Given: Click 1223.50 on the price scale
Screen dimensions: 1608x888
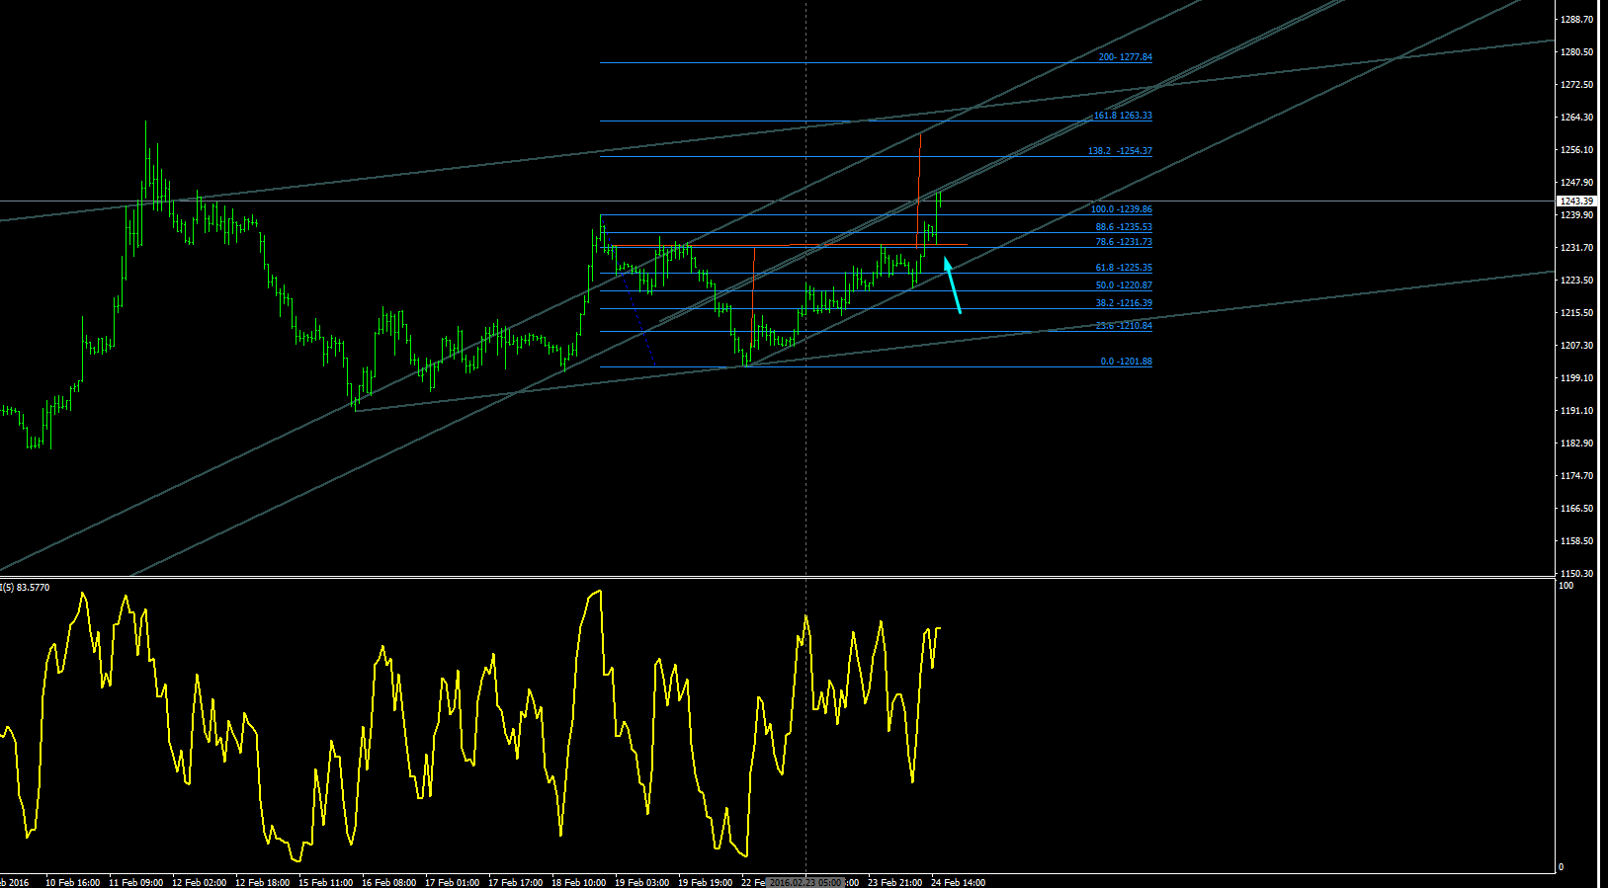Looking at the screenshot, I should click(1576, 281).
